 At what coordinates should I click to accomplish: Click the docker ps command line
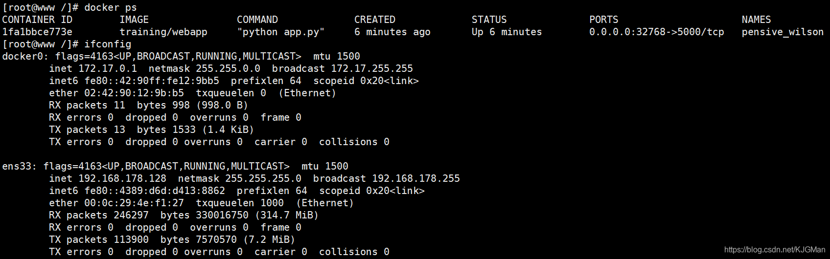coord(69,7)
